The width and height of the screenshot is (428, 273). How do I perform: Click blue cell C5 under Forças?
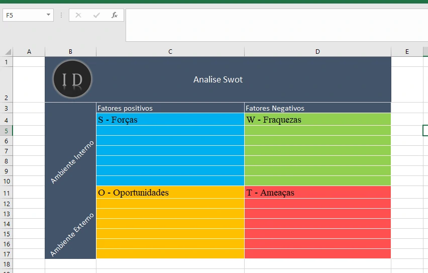[170, 131]
